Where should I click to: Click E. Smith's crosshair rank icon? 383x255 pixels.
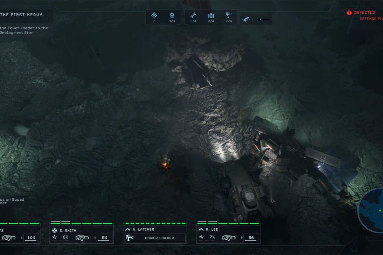tap(54, 230)
